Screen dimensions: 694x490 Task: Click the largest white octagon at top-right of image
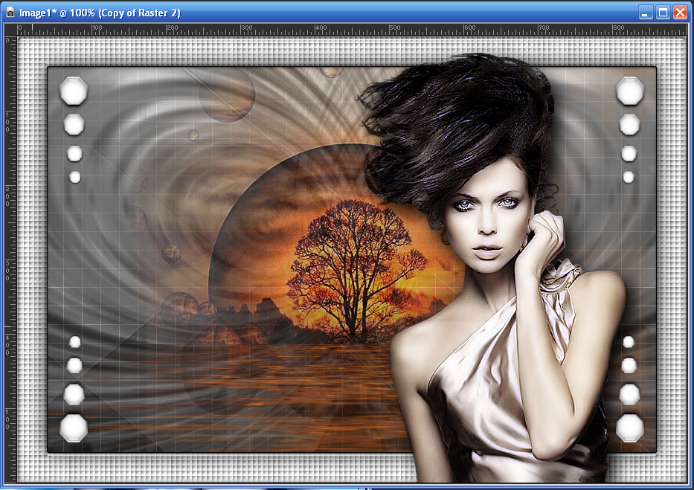[629, 91]
